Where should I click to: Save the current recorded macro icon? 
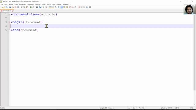click(90, 7)
